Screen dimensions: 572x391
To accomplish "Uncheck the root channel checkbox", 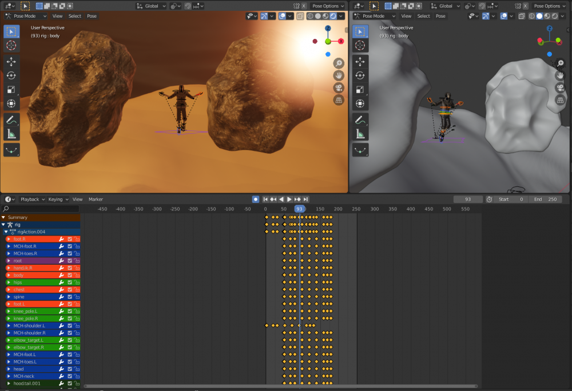I will click(x=70, y=261).
